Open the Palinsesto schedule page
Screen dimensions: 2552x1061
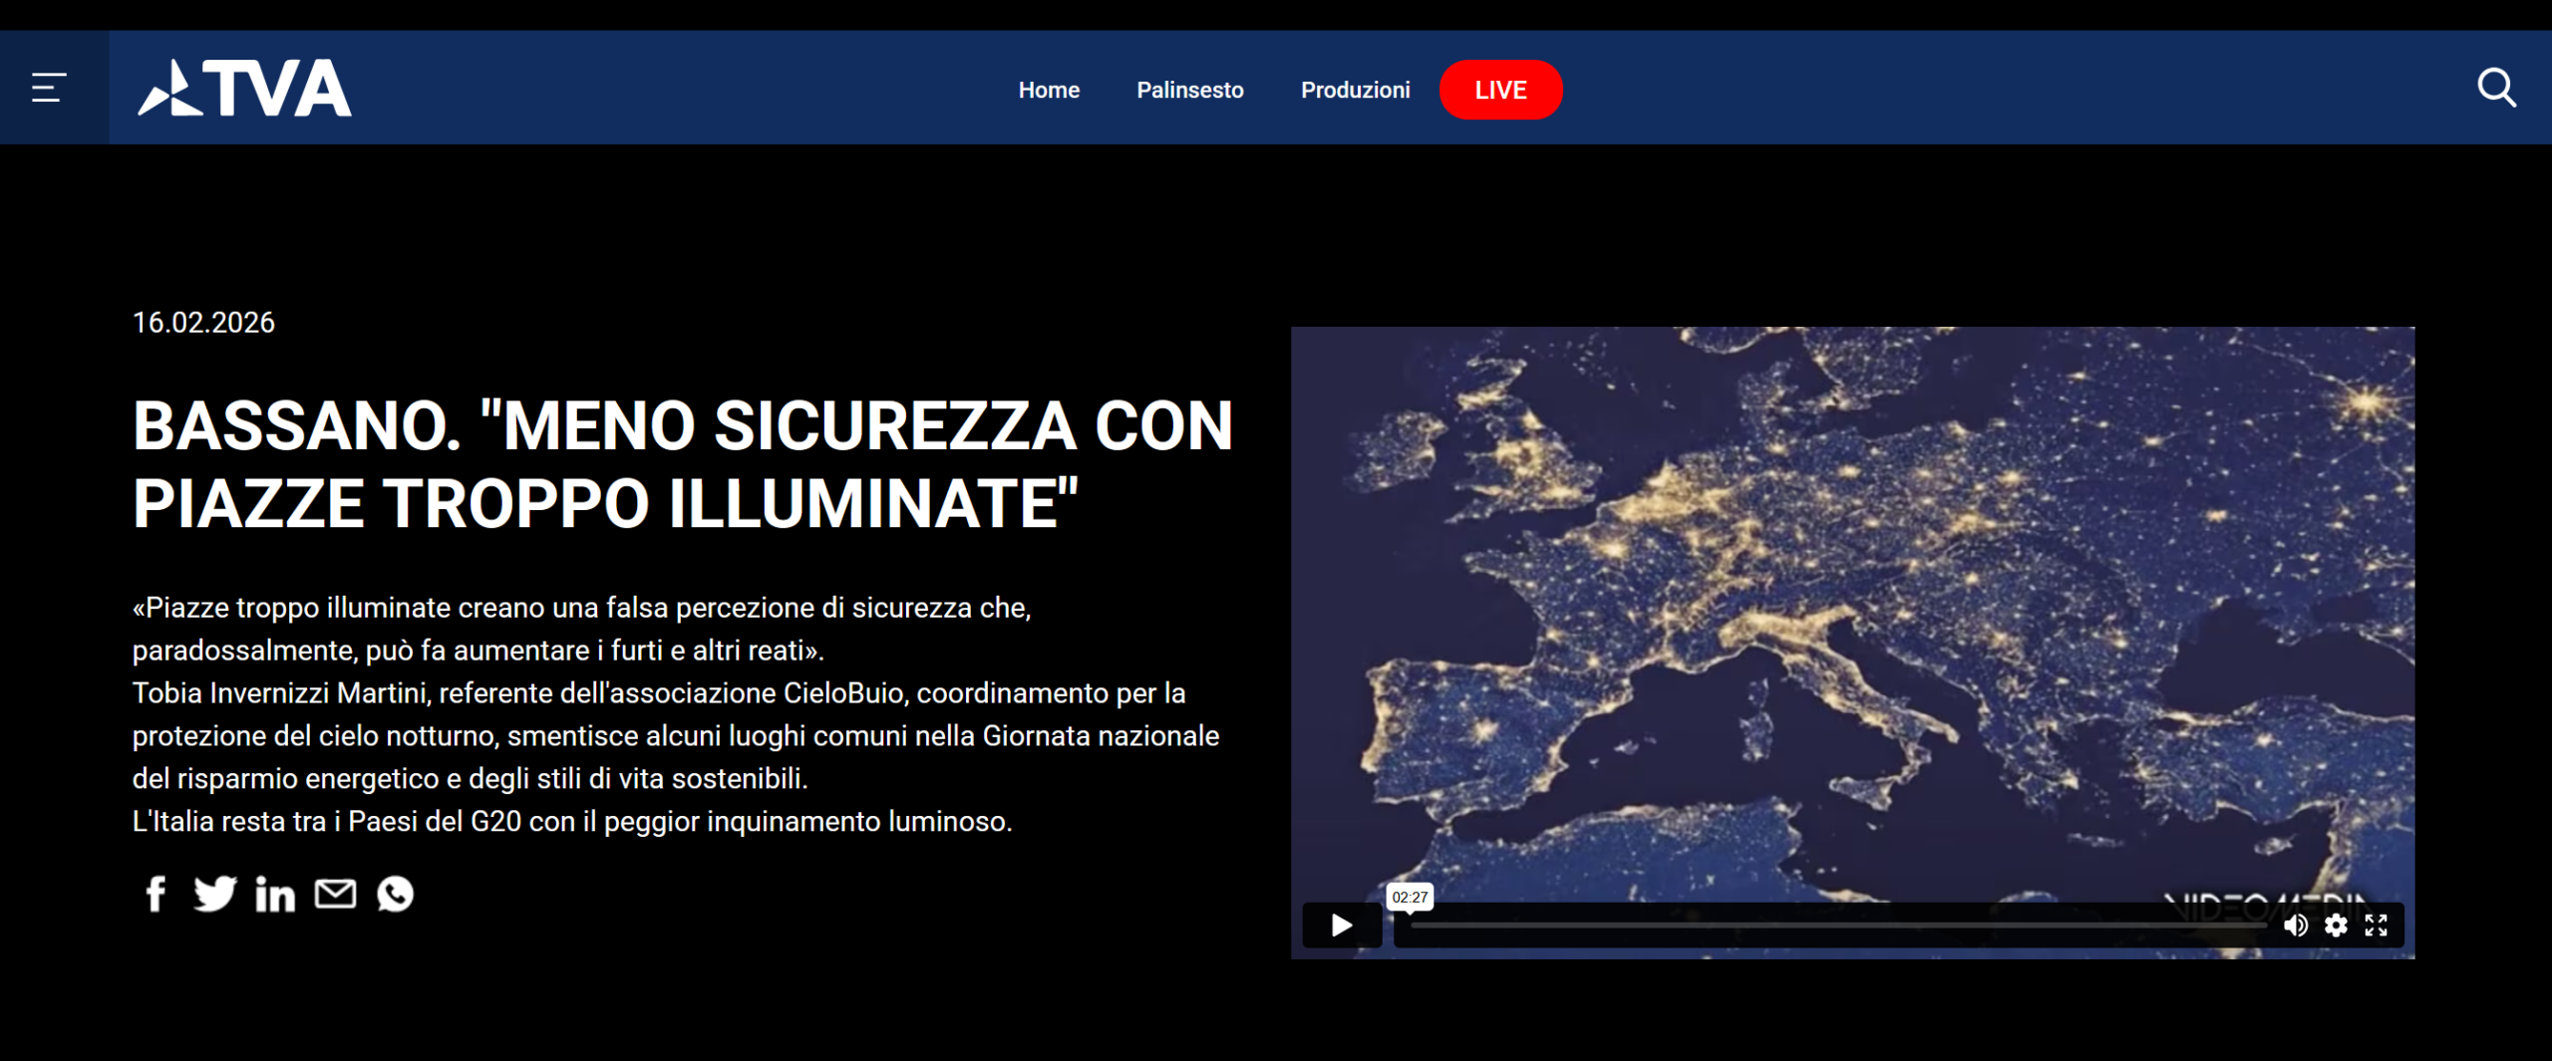(1189, 90)
